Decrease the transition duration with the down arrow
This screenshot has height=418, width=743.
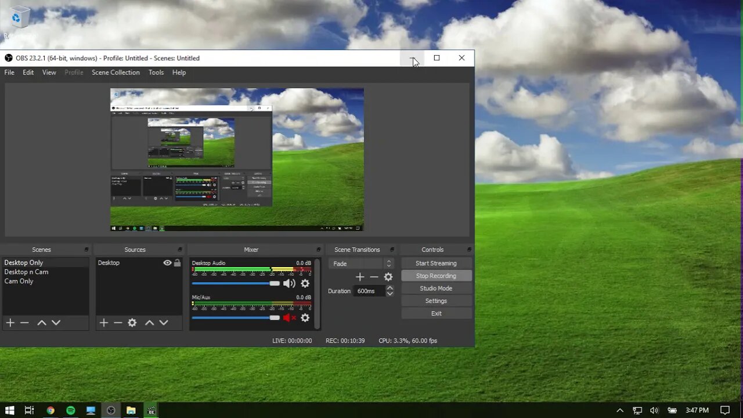[390, 294]
